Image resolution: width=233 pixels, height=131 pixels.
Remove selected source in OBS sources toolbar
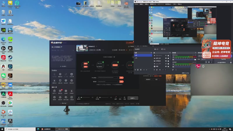pyautogui.click(x=157, y=70)
